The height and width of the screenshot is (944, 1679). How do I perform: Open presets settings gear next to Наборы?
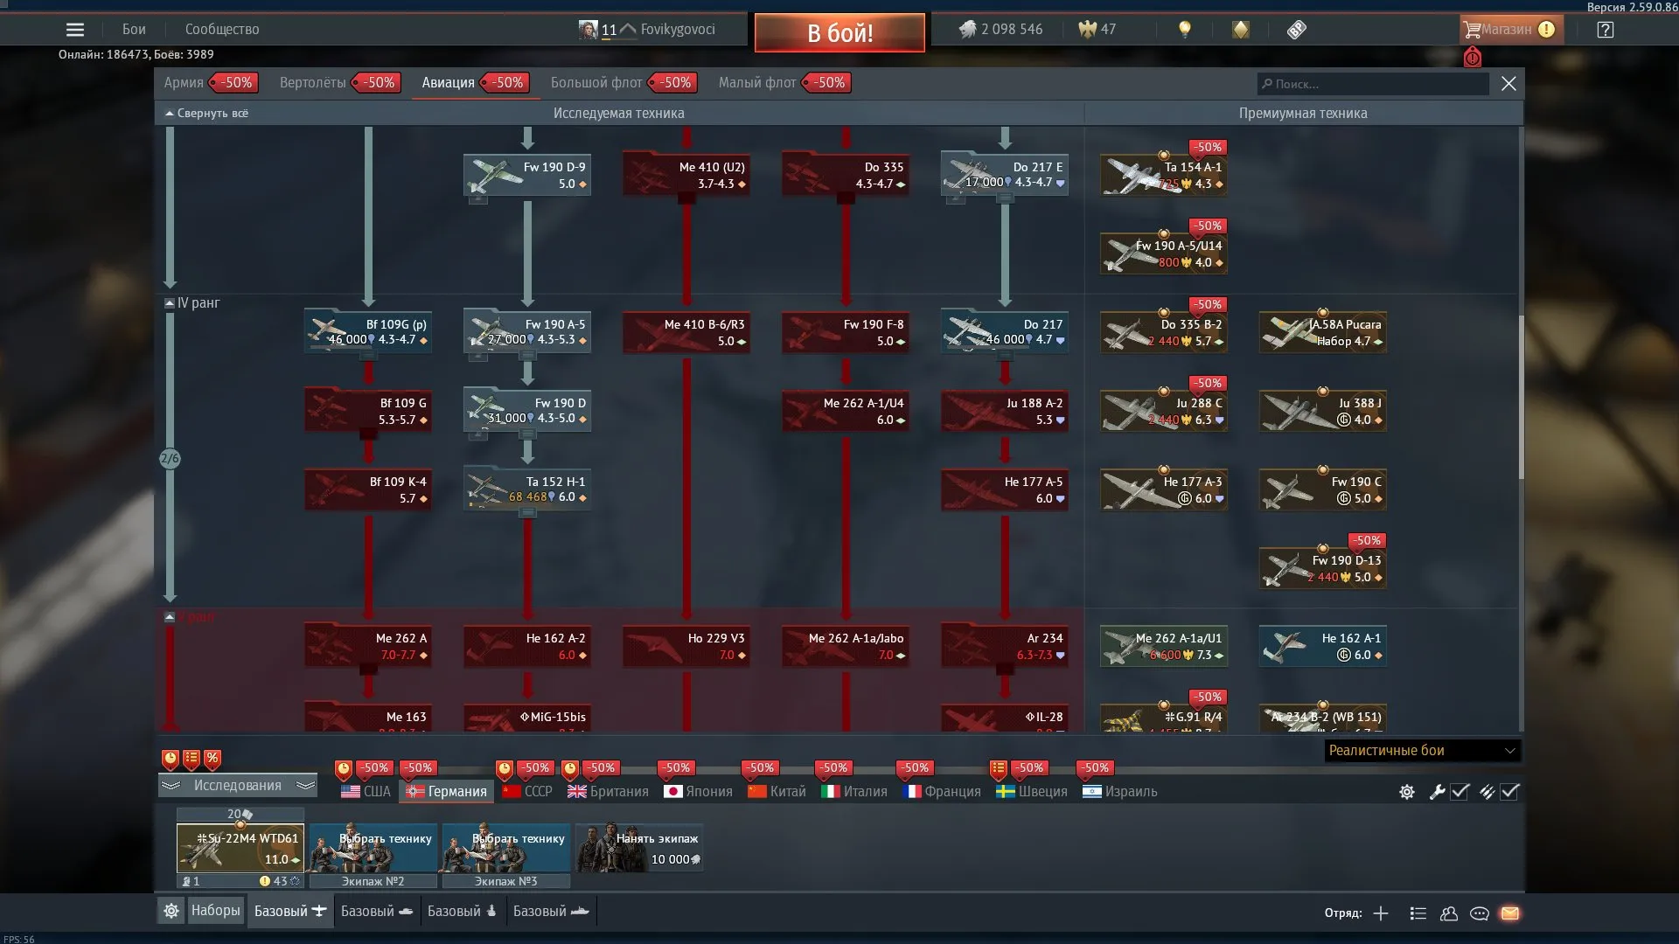coord(171,911)
